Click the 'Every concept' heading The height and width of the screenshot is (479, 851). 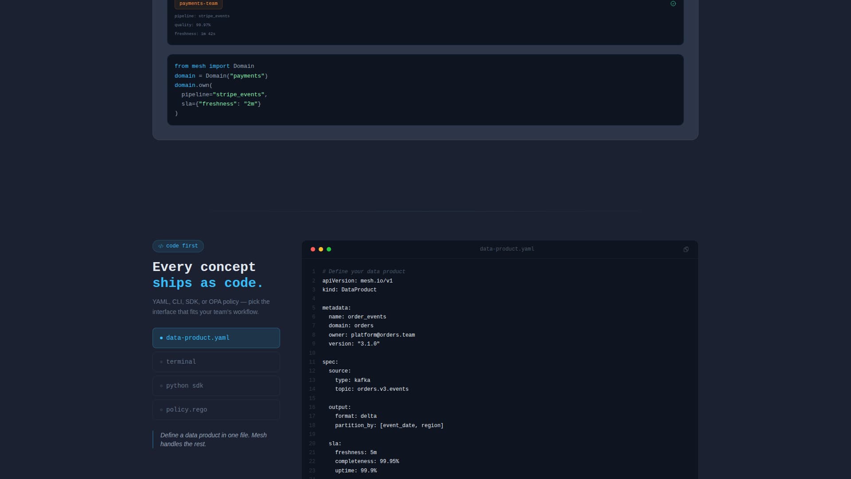point(204,267)
